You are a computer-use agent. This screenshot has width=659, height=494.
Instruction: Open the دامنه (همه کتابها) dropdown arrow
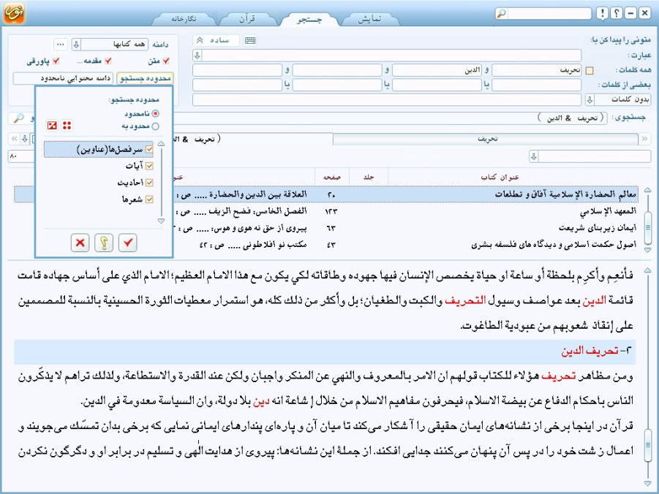(76, 44)
